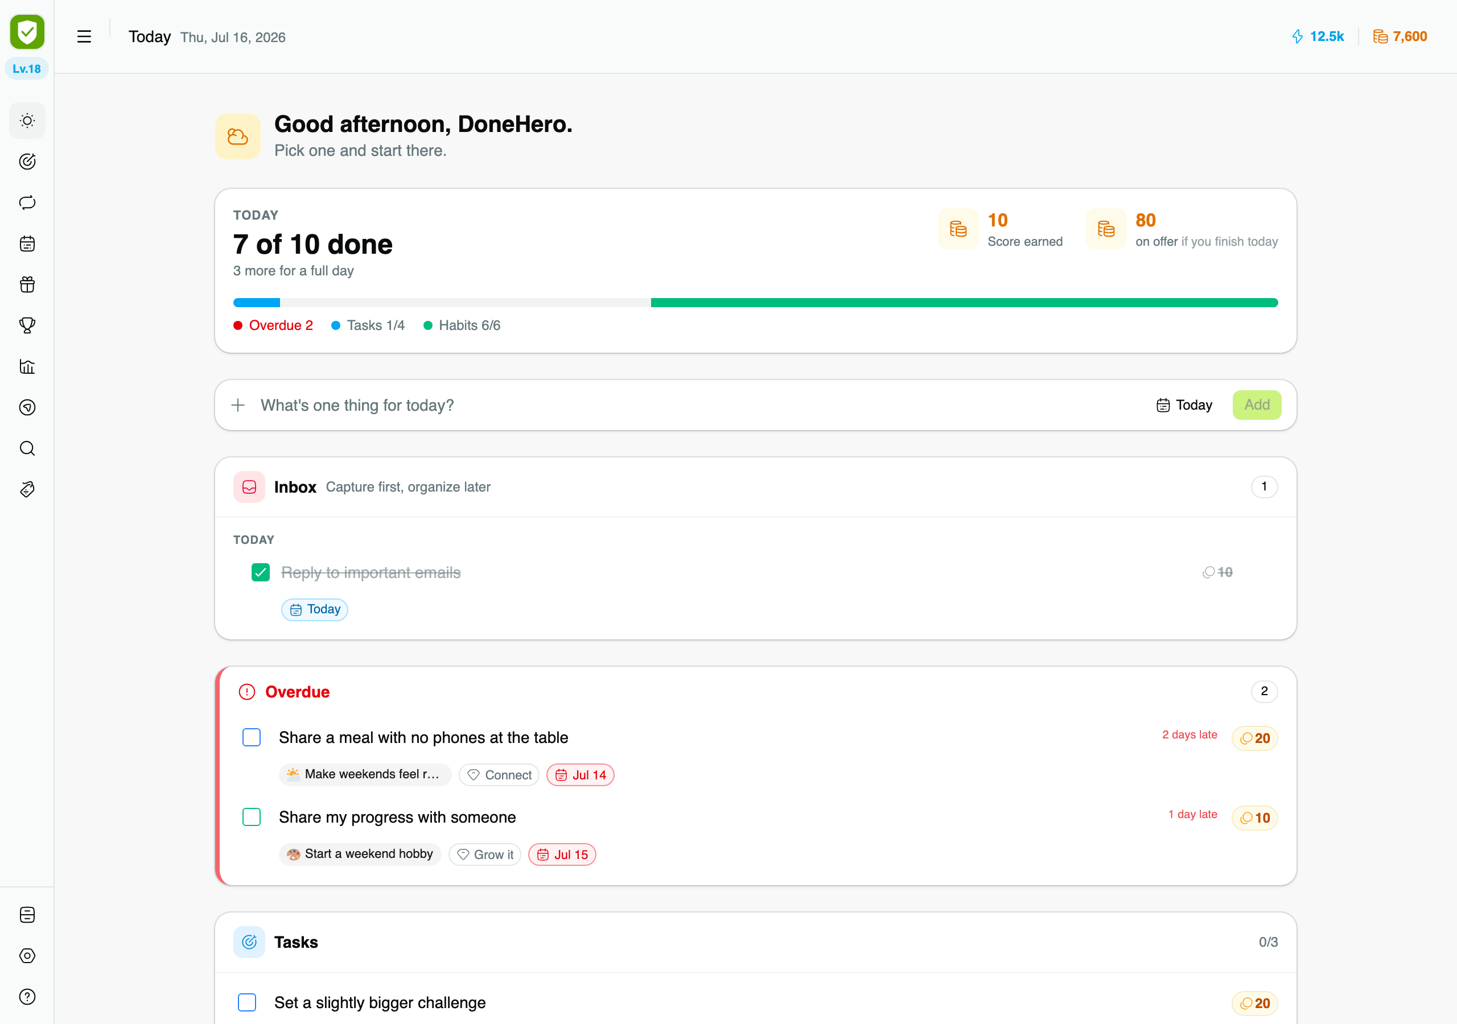Click the green shield app logo
Screen dimensions: 1457x1024
tap(27, 32)
